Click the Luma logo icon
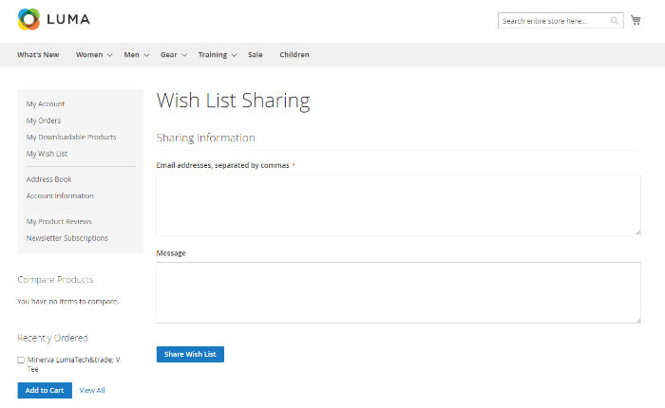The height and width of the screenshot is (408, 665). click(28, 19)
